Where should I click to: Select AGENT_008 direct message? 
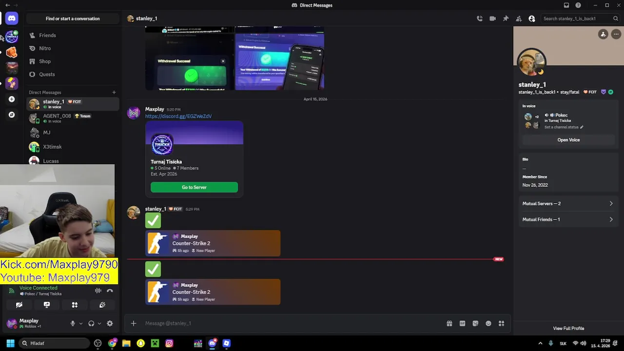pyautogui.click(x=73, y=118)
